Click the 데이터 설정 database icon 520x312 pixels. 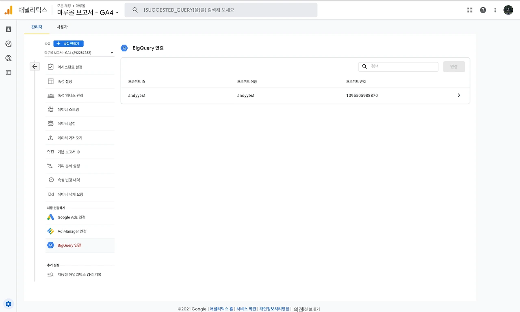[x=51, y=124]
